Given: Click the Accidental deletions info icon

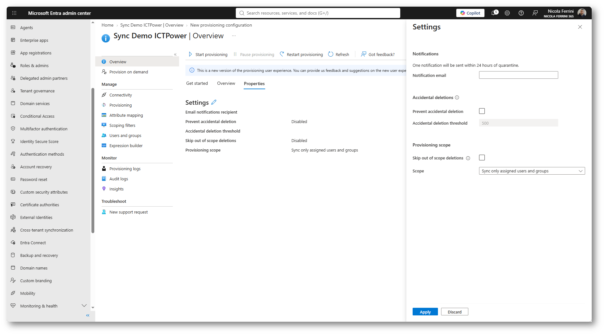Looking at the screenshot, I should [x=457, y=97].
